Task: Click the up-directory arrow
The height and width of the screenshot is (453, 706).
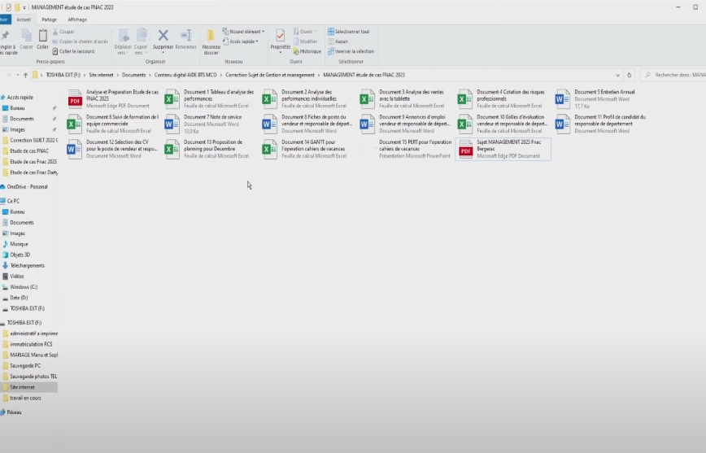Action: point(26,75)
